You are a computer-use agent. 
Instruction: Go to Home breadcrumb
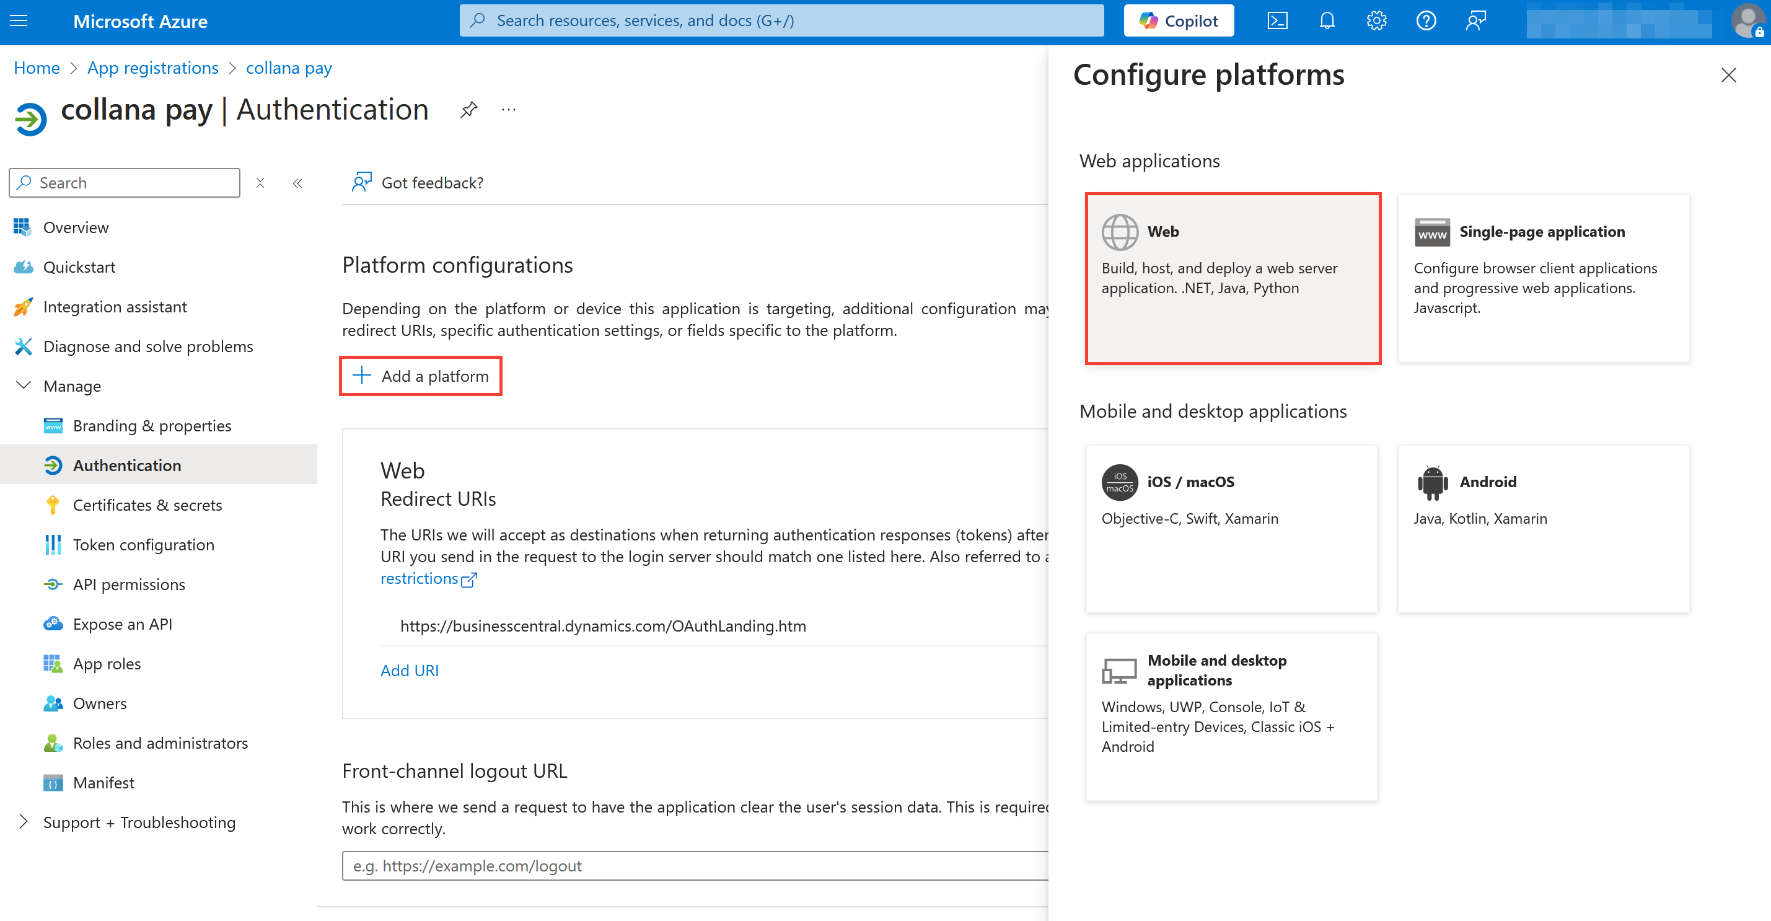37,68
